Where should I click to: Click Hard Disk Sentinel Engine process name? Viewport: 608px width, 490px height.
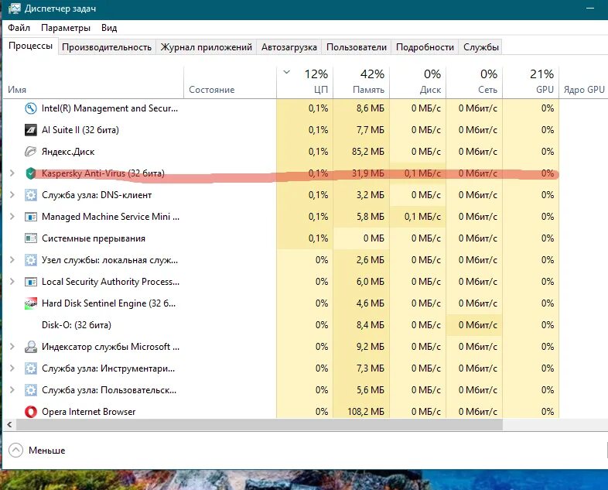coord(108,303)
